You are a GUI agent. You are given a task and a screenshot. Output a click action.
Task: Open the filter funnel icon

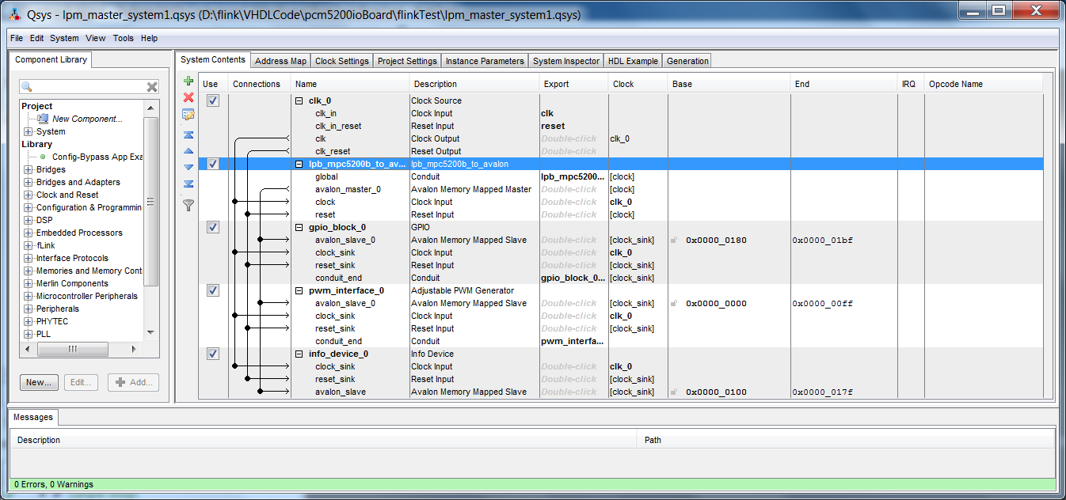click(188, 205)
